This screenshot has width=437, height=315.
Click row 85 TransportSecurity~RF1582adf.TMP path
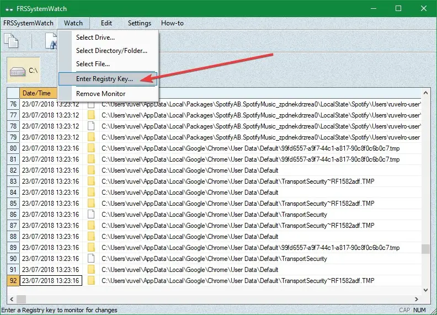pos(238,204)
